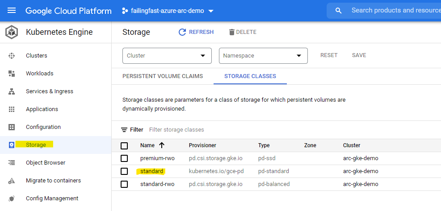
Task: Click the Filter storage classes field
Action: [176, 130]
